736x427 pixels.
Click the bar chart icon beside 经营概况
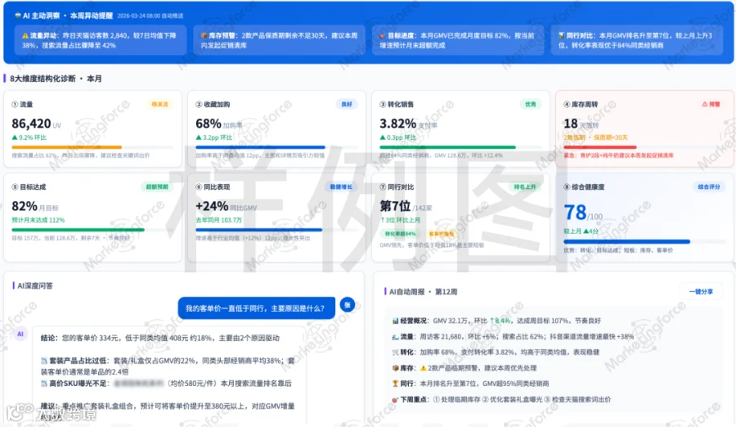(x=395, y=321)
